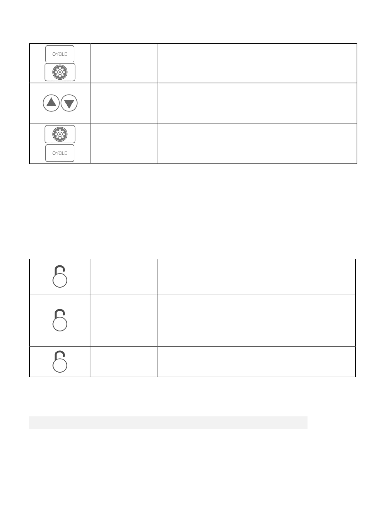Select the left half of the grey bar
Image resolution: width=392 pixels, height=520 pixels.
click(99, 423)
